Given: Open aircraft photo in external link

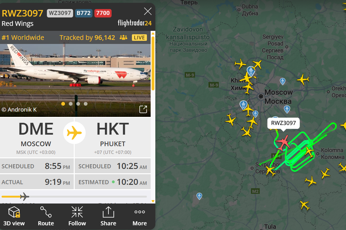Looking at the screenshot, I should 143,109.
